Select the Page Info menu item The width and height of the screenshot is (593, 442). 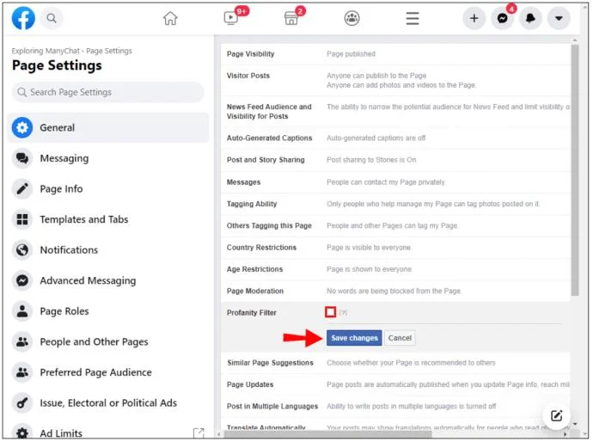[108, 189]
